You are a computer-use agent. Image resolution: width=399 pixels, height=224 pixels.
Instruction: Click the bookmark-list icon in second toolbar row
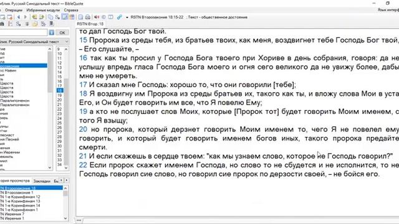click(10, 24)
